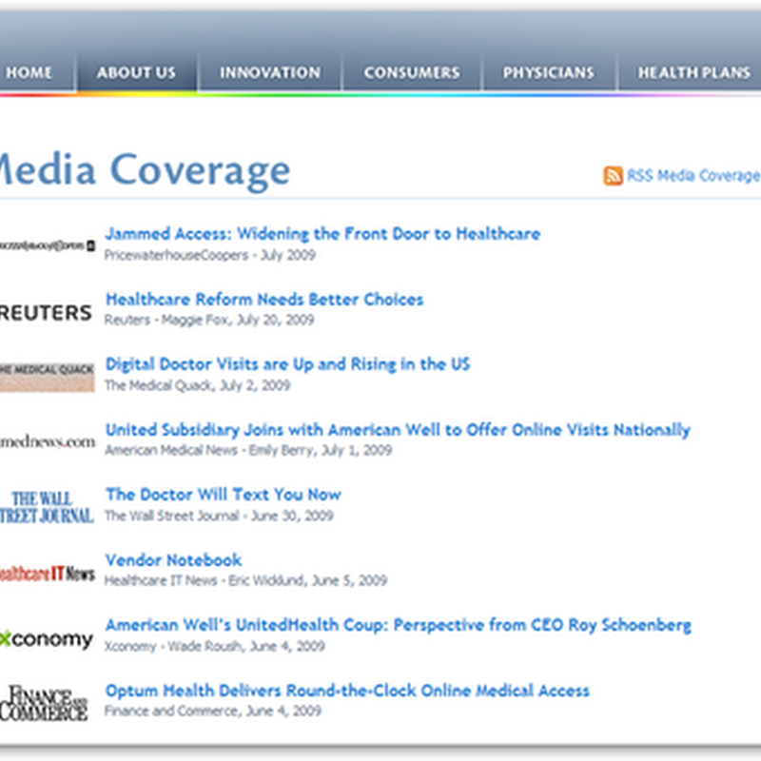Open Digital Doctor Visits are Up article
Image resolution: width=761 pixels, height=761 pixels.
288,364
